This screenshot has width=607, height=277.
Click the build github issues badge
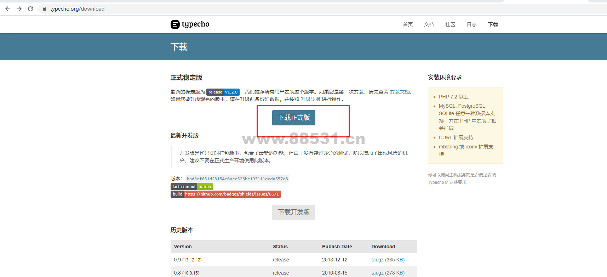pyautogui.click(x=226, y=194)
